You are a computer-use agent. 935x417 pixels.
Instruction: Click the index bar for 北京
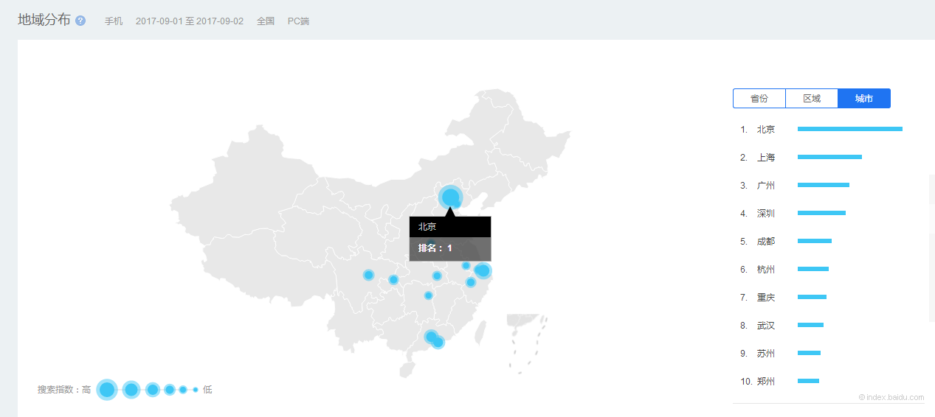[x=850, y=129]
